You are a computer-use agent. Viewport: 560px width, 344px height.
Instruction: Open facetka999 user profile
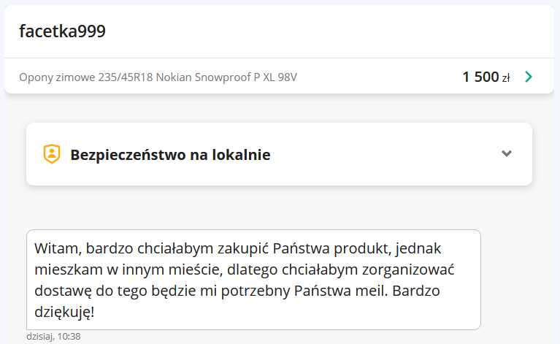(62, 31)
